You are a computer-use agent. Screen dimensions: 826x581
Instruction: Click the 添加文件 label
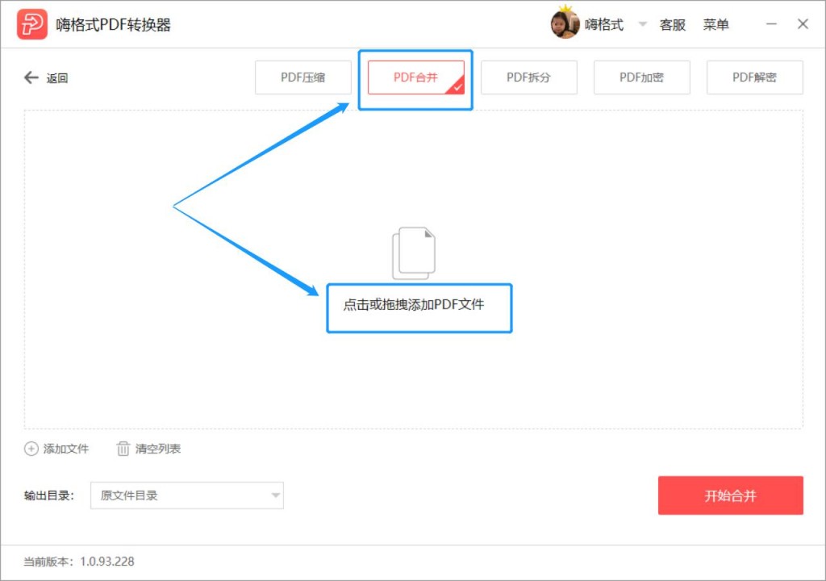click(66, 449)
